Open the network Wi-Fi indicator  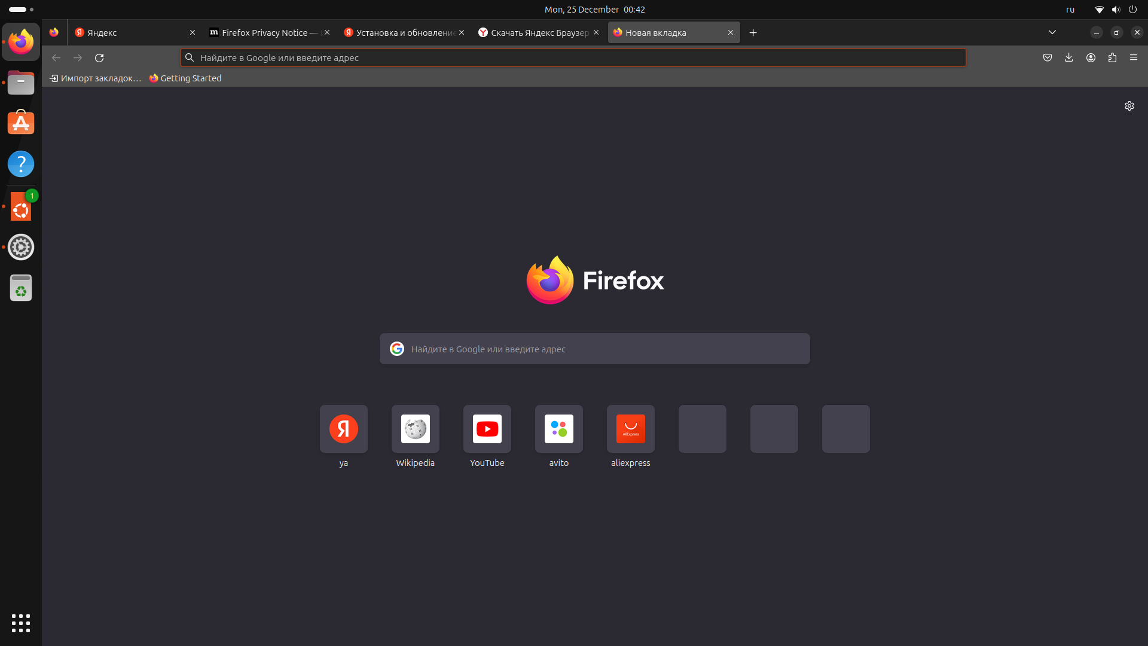[1099, 10]
